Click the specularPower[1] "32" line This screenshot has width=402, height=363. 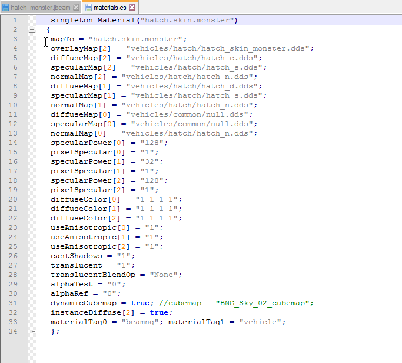(x=107, y=161)
